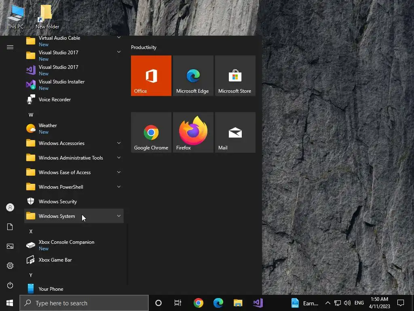
Task: Open Task View on taskbar
Action: [x=178, y=303]
